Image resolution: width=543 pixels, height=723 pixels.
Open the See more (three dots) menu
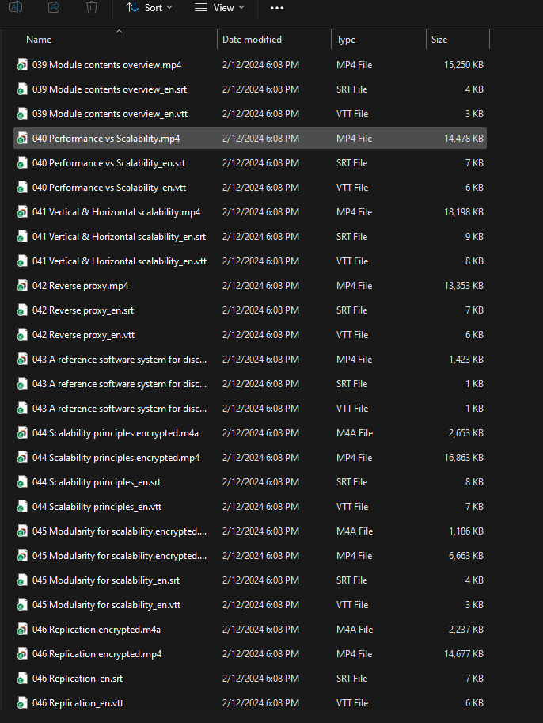tap(276, 7)
